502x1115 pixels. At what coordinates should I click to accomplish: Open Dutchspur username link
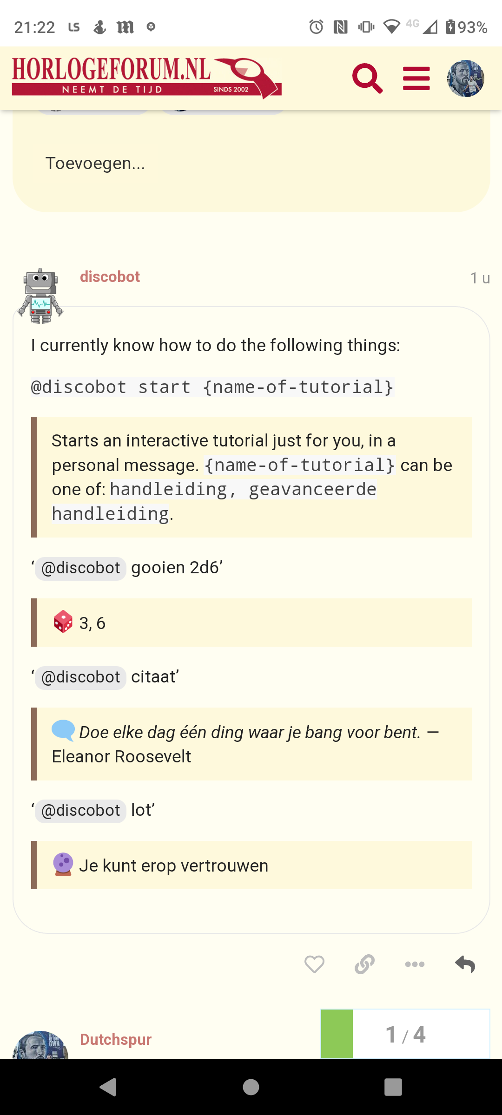point(116,1040)
